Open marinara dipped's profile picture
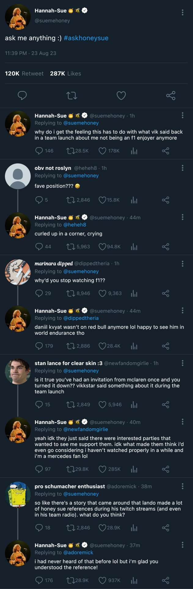 point(18,272)
